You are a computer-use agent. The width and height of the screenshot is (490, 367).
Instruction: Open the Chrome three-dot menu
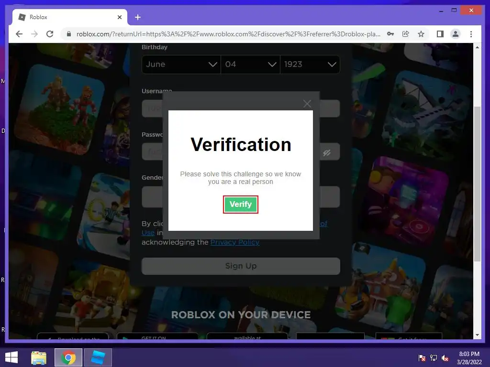[471, 34]
